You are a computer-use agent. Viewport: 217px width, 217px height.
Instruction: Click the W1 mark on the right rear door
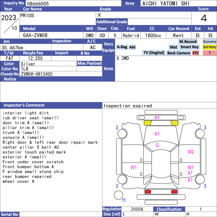tap(190, 167)
